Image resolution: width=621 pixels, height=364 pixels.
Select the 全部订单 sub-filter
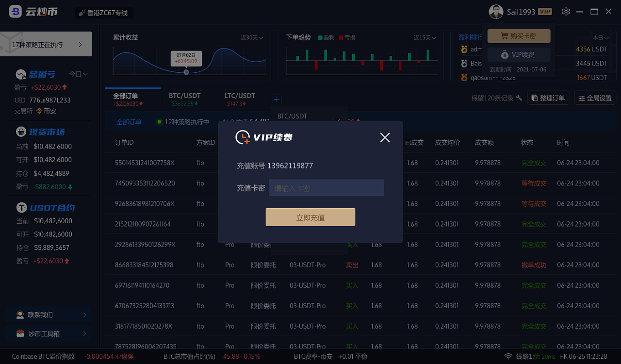click(x=129, y=122)
